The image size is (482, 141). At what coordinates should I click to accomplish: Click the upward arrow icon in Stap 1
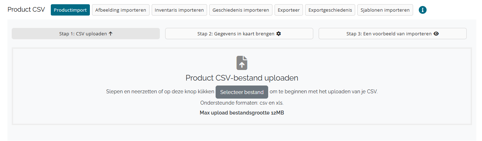point(110,34)
